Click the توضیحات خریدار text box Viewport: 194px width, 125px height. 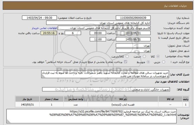(x=92, y=116)
